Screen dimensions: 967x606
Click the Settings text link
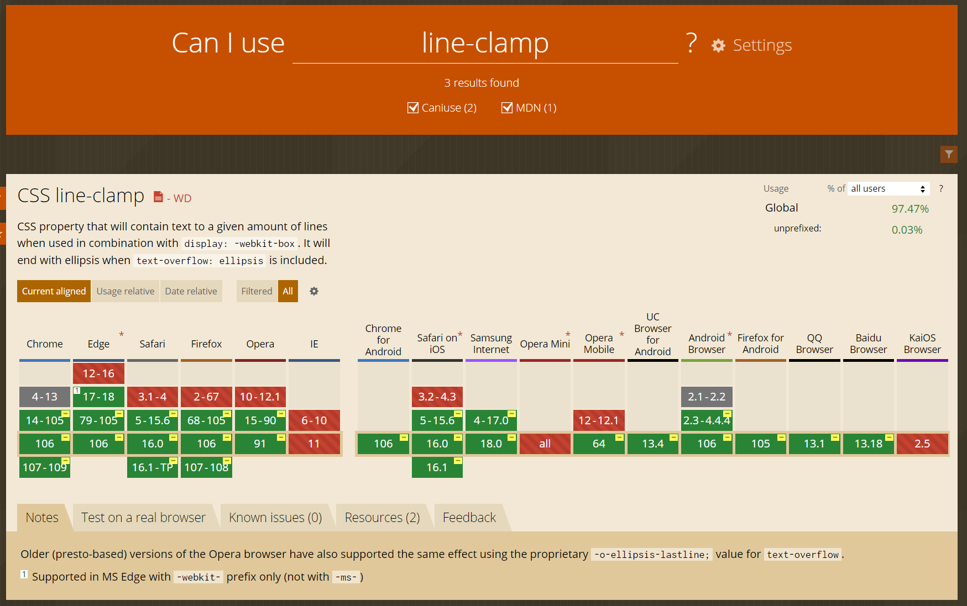coord(762,45)
